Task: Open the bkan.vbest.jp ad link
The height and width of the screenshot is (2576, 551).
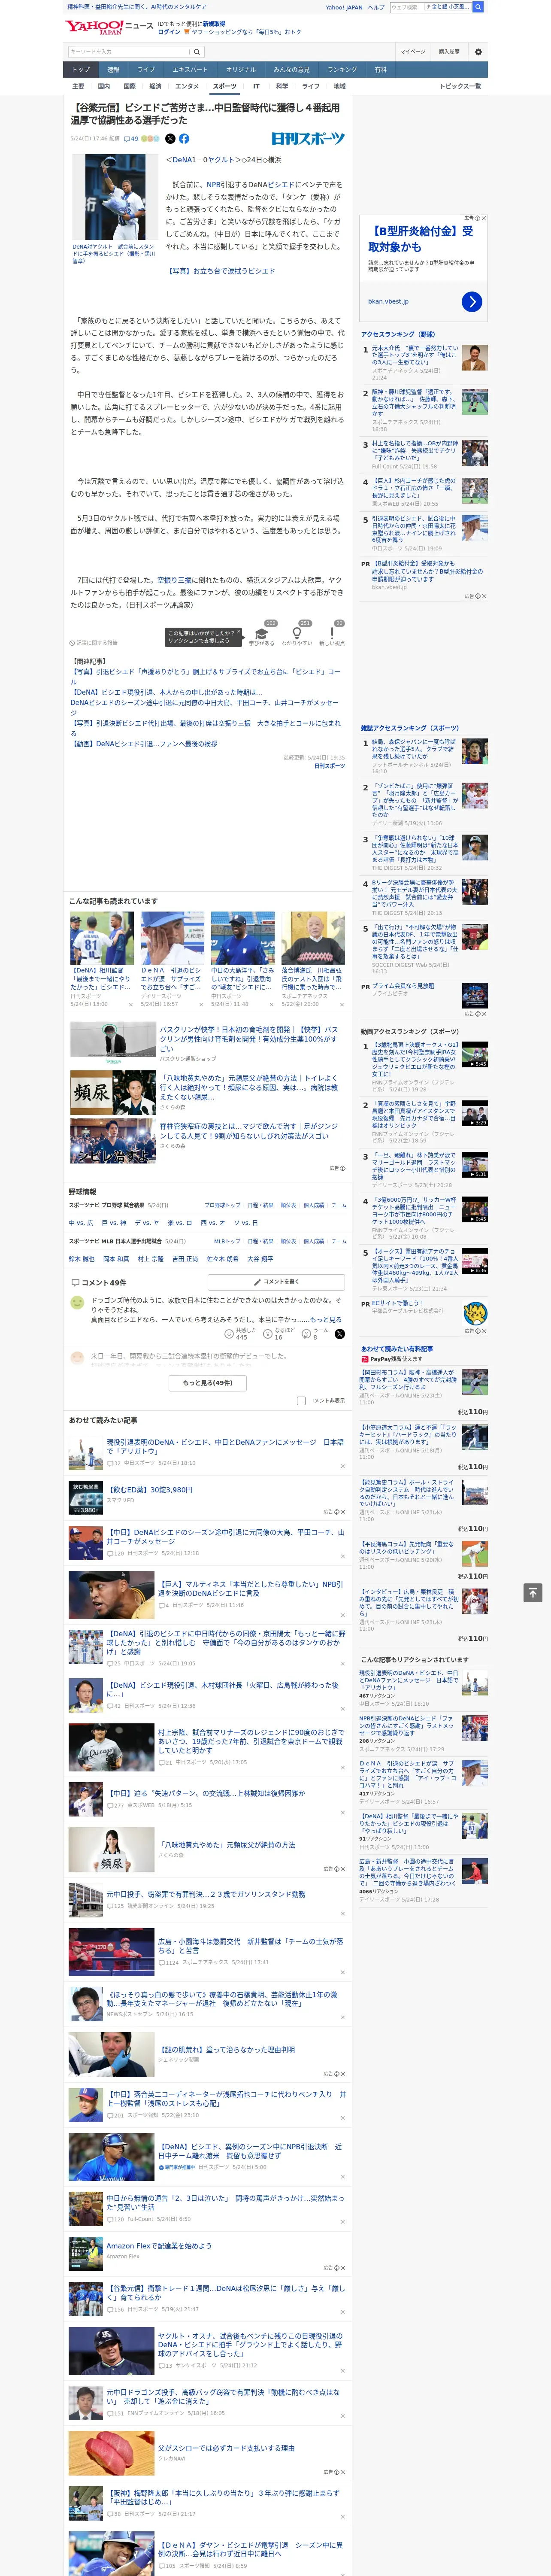Action: pyautogui.click(x=388, y=301)
